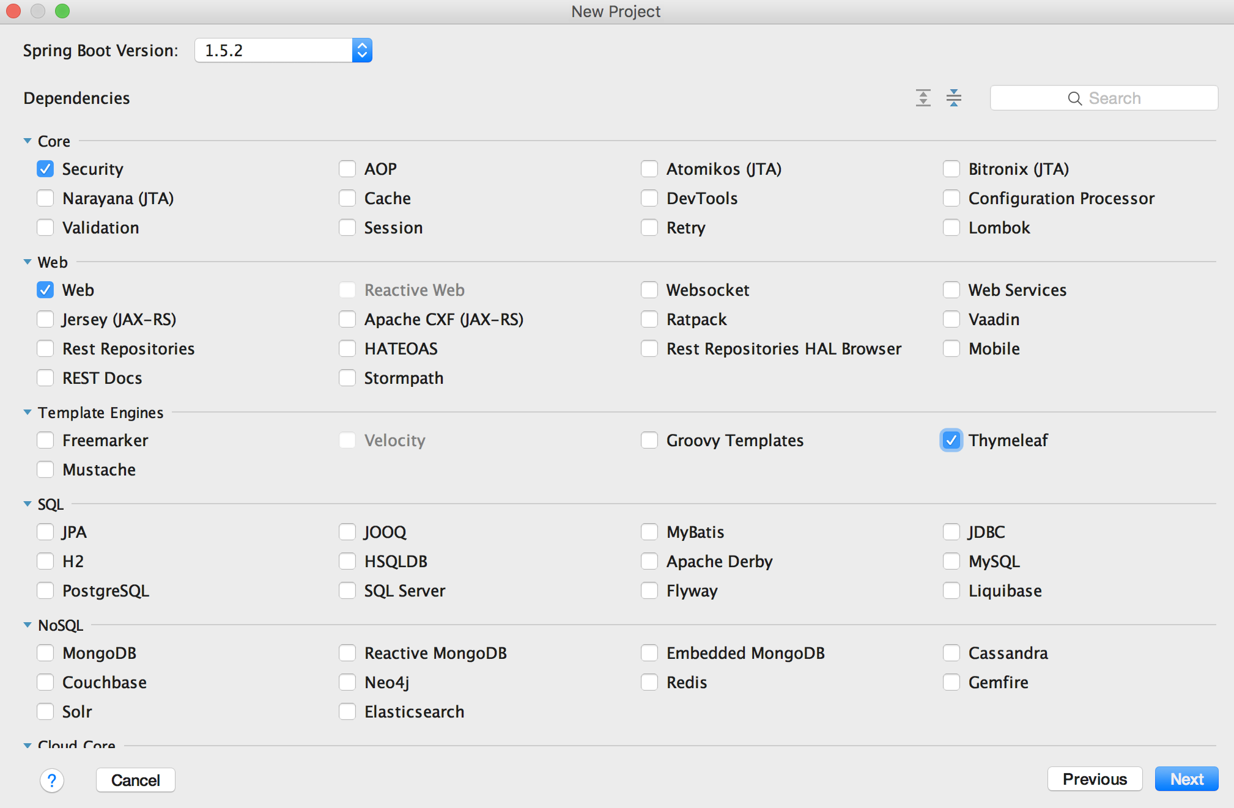Click the Collapse All dependencies icon
Screen dimensions: 1234x808
(954, 98)
